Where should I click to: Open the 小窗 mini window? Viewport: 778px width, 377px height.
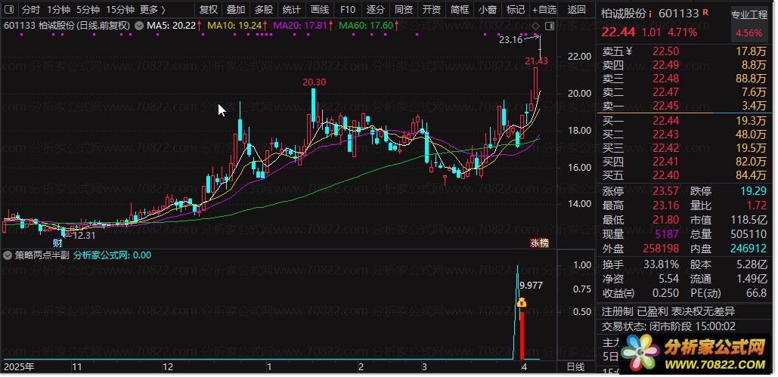[488, 9]
